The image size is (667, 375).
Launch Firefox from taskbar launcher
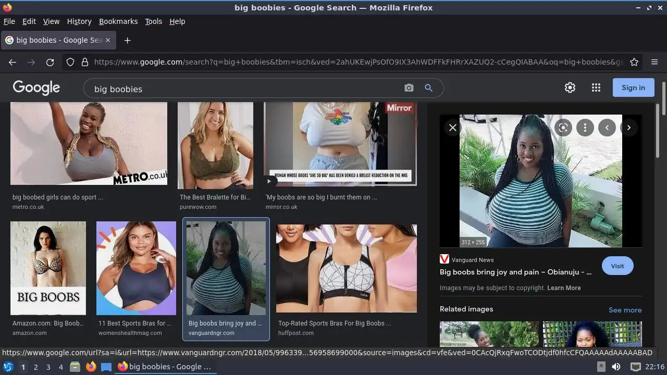tap(91, 367)
